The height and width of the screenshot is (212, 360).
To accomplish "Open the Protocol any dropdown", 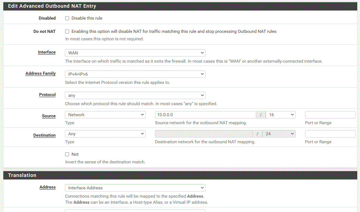I will pyautogui.click(x=135, y=95).
